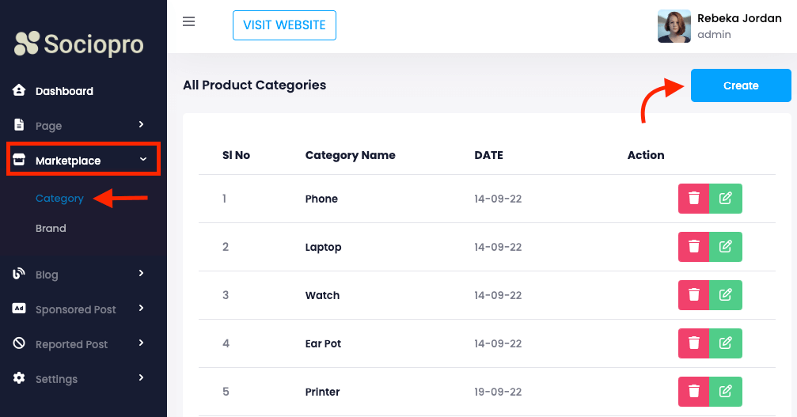797x417 pixels.
Task: Edit the Phone category
Action: (x=726, y=199)
